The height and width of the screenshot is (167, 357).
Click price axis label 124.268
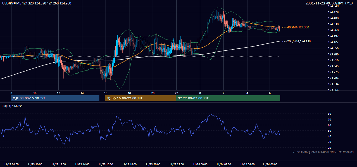[x=333, y=30]
